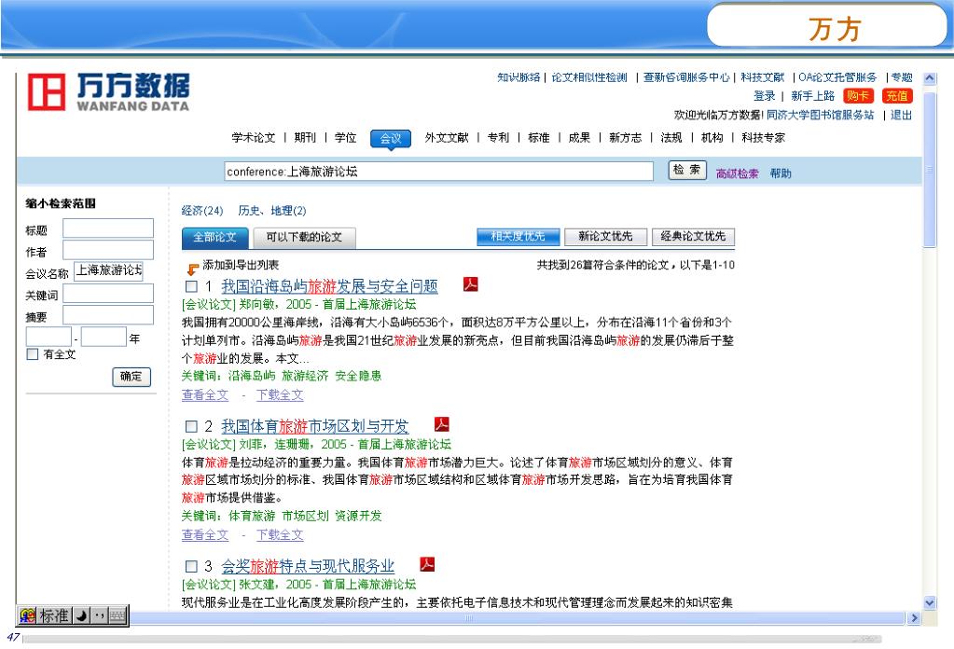Open 成果 category
The height and width of the screenshot is (649, 954).
tap(579, 137)
